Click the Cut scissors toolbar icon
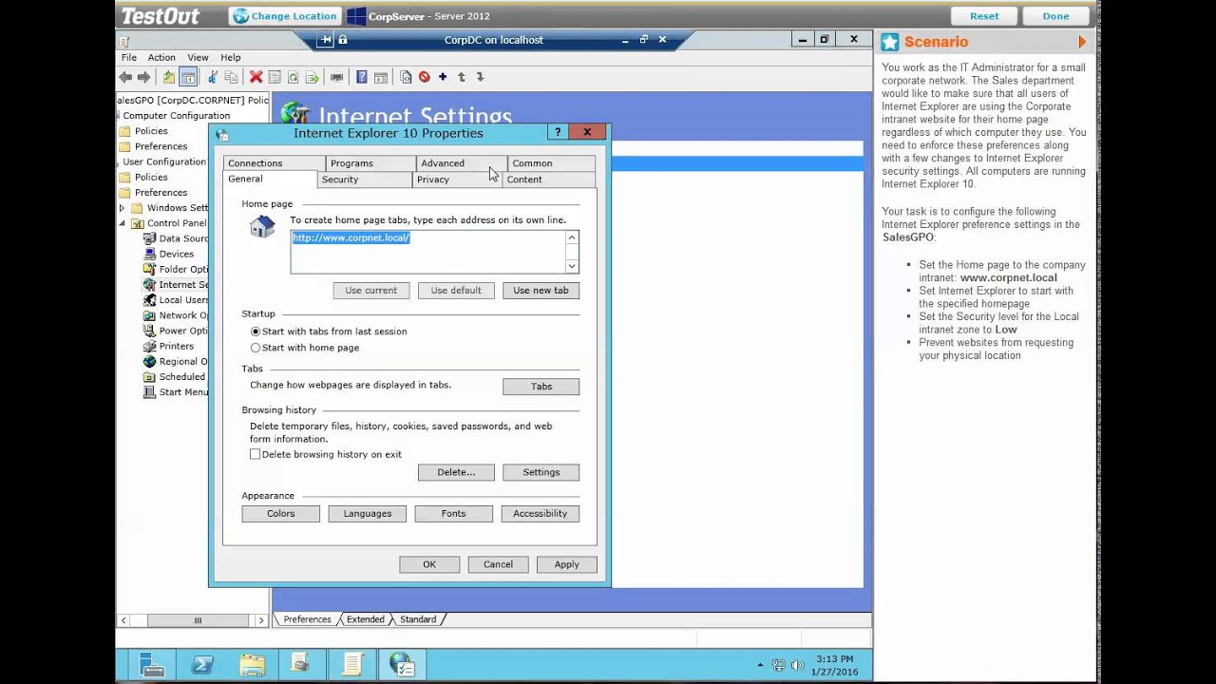 coord(213,77)
